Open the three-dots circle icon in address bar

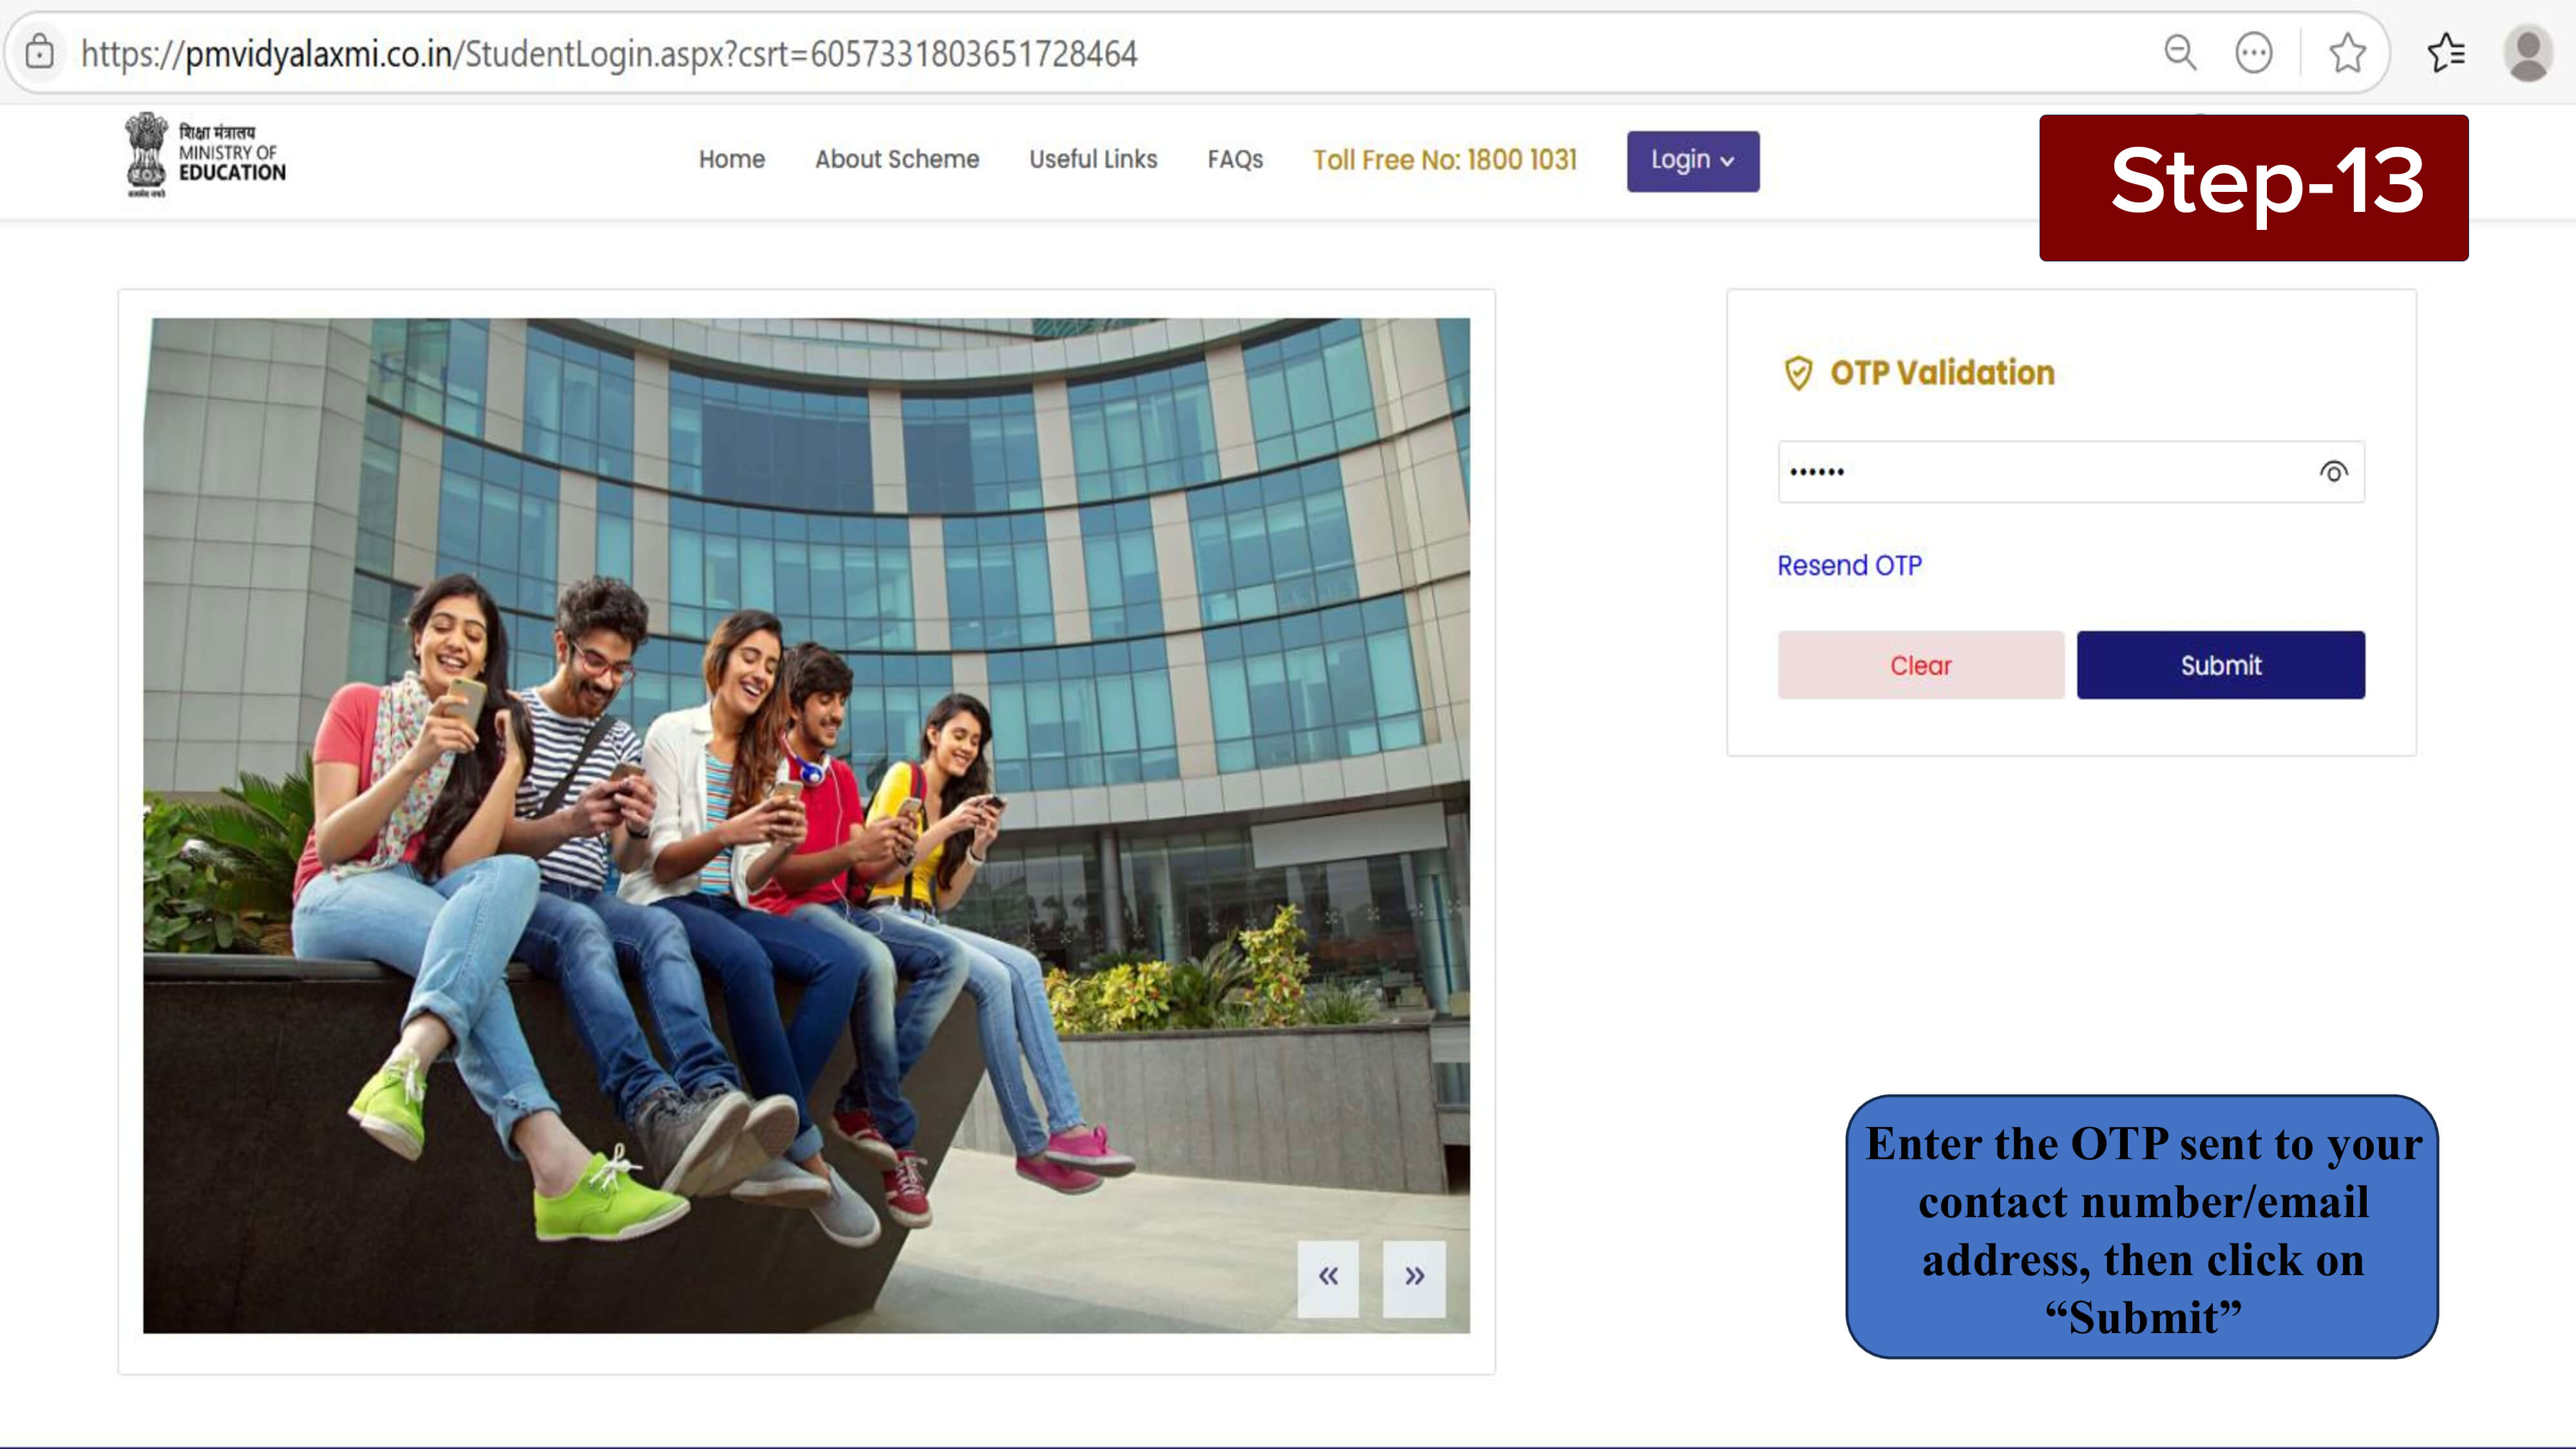(2253, 52)
